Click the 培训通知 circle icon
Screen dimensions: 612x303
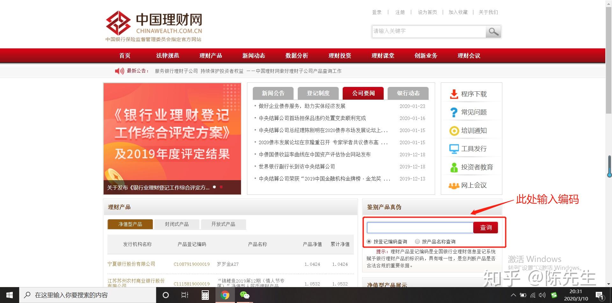tap(454, 131)
